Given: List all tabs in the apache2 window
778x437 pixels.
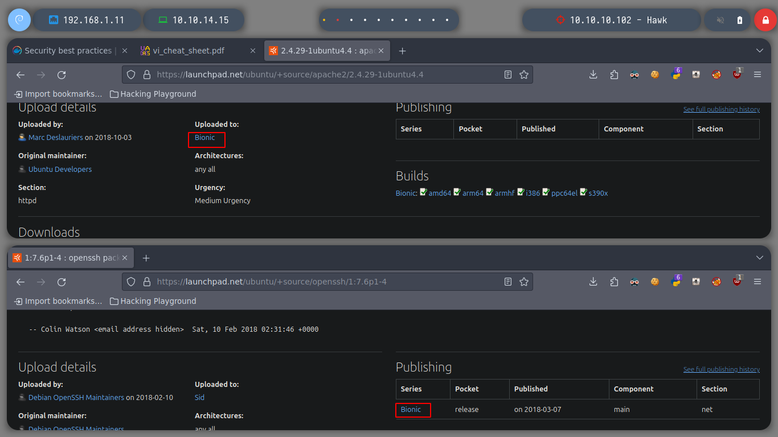Looking at the screenshot, I should coord(759,51).
